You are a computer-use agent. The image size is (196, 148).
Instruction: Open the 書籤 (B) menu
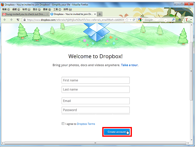click(47, 9)
